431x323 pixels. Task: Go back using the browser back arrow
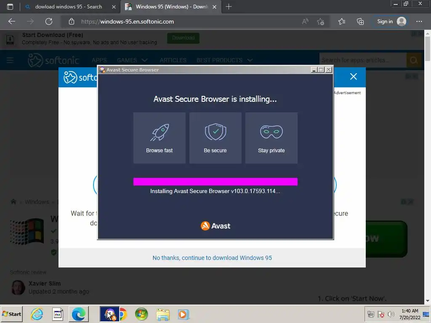[x=12, y=21]
